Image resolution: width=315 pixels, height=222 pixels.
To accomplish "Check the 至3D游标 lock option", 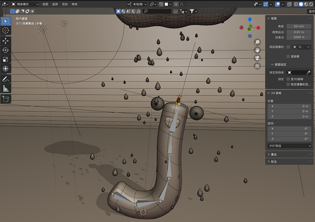I will 288,79.
